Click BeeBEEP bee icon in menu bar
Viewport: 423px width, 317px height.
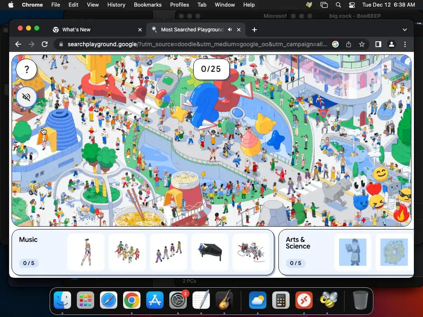click(x=309, y=5)
